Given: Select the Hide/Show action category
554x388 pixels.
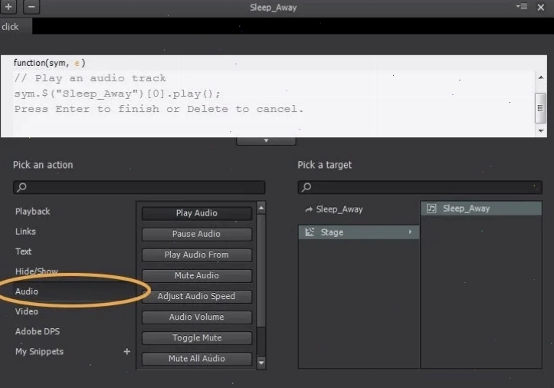Looking at the screenshot, I should [36, 271].
